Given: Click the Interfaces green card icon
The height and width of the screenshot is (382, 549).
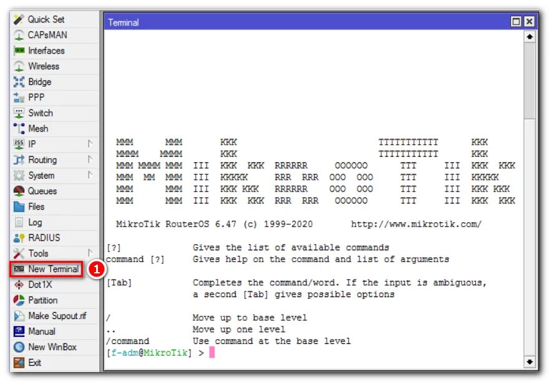Looking at the screenshot, I should (19, 51).
